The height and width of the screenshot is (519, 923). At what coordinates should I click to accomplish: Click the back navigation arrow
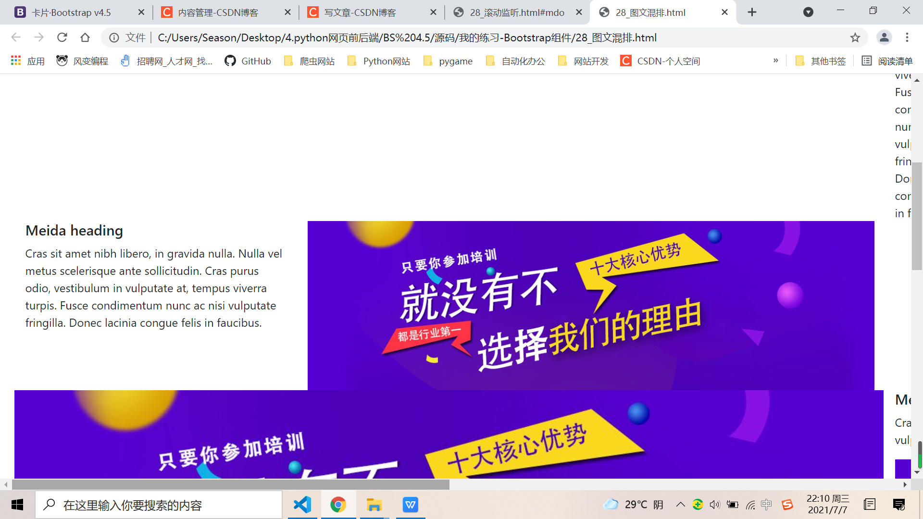coord(16,37)
